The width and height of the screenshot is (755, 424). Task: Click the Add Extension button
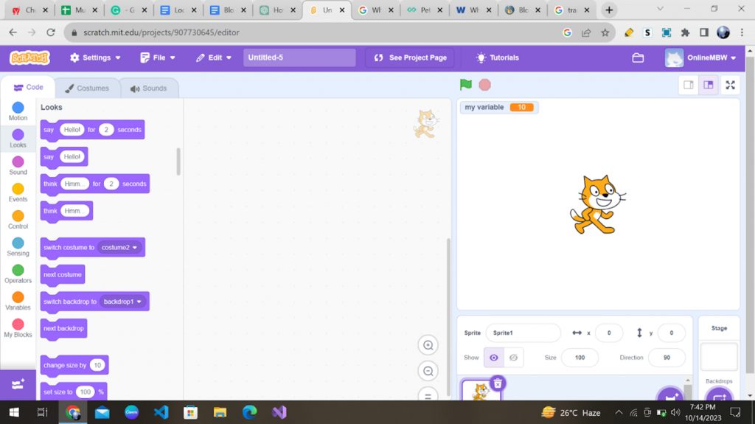(x=18, y=384)
